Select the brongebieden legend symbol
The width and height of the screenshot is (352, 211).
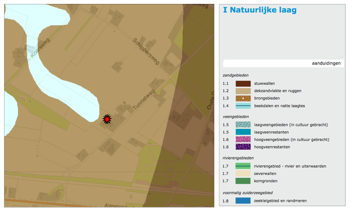tap(243, 98)
